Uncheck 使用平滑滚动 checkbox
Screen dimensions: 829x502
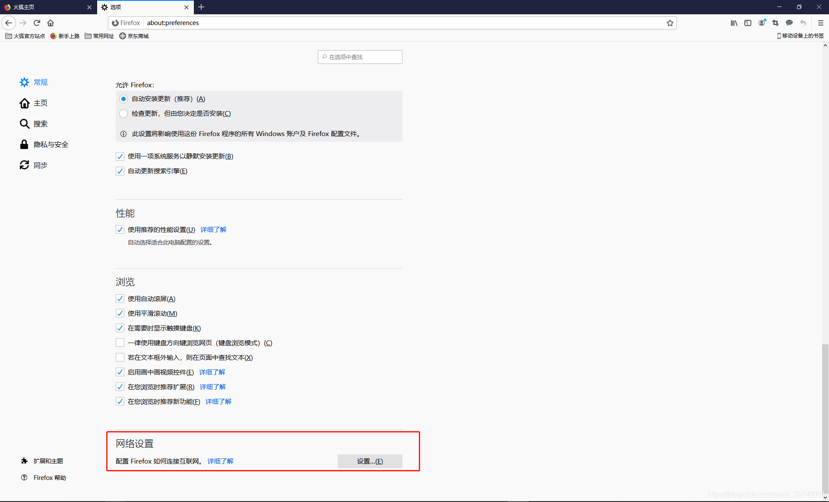pyautogui.click(x=120, y=313)
